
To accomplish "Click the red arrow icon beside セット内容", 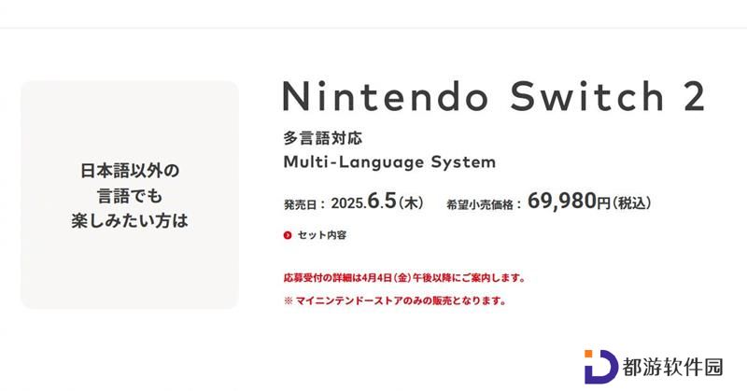I will [288, 235].
